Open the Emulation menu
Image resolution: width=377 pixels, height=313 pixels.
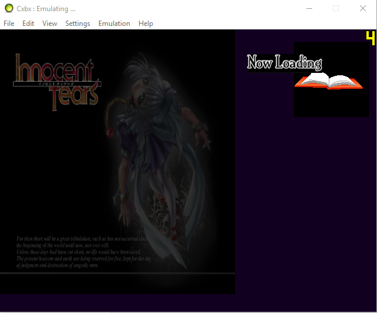click(114, 24)
